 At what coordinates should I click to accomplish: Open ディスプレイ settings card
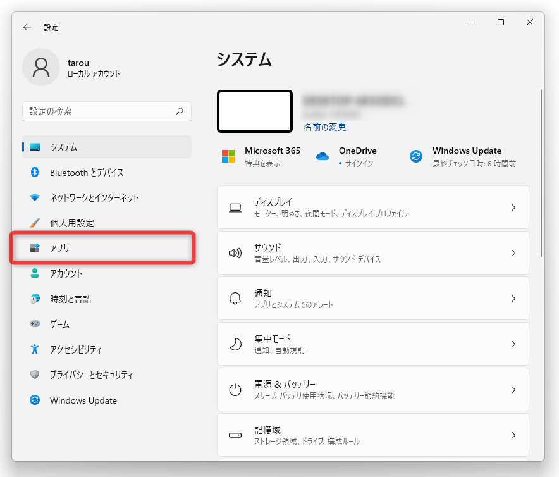(x=373, y=208)
